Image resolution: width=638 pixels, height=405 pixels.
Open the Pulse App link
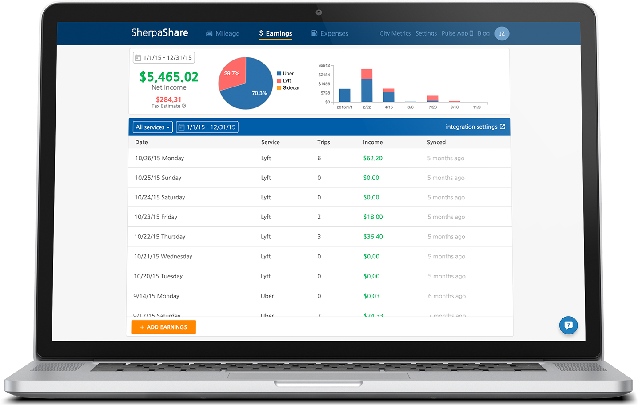coord(457,33)
